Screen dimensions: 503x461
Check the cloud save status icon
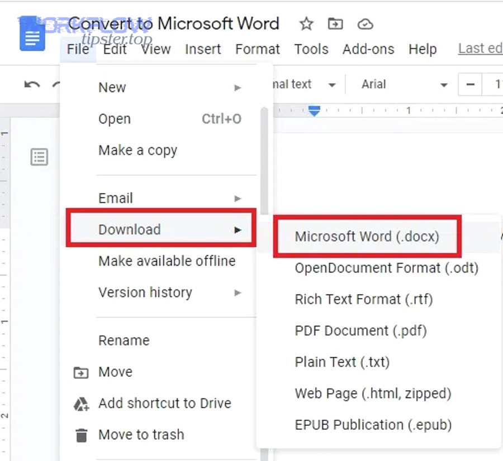click(x=365, y=25)
